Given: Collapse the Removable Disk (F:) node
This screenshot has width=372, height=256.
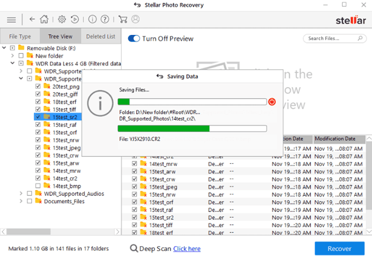Looking at the screenshot, I should pos(5,48).
